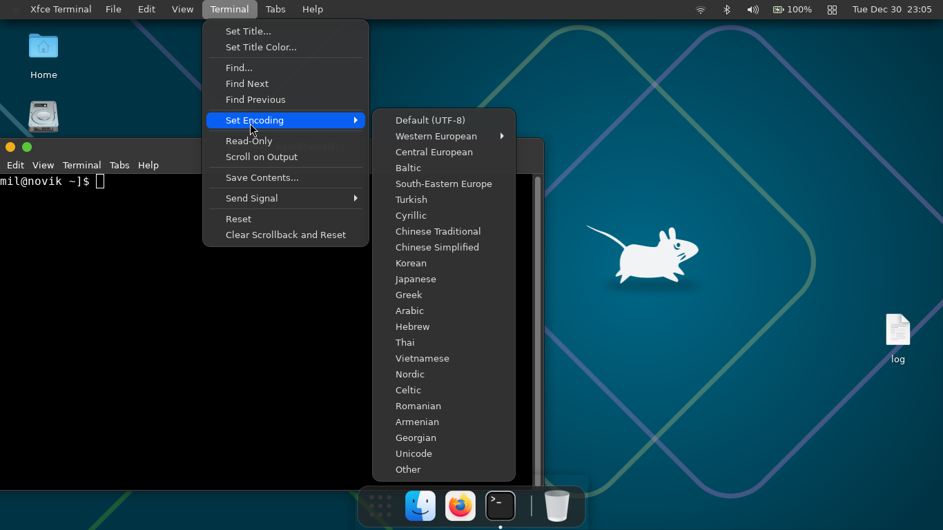Toggle Read-Only mode in Terminal menu
Image resolution: width=943 pixels, height=530 pixels.
click(x=286, y=141)
